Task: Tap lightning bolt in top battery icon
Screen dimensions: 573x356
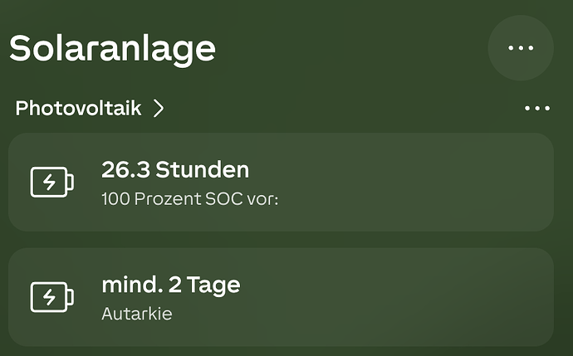Action: click(49, 183)
